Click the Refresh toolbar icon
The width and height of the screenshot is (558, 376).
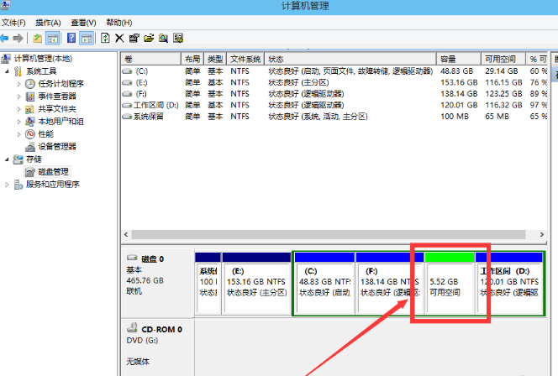[x=105, y=38]
